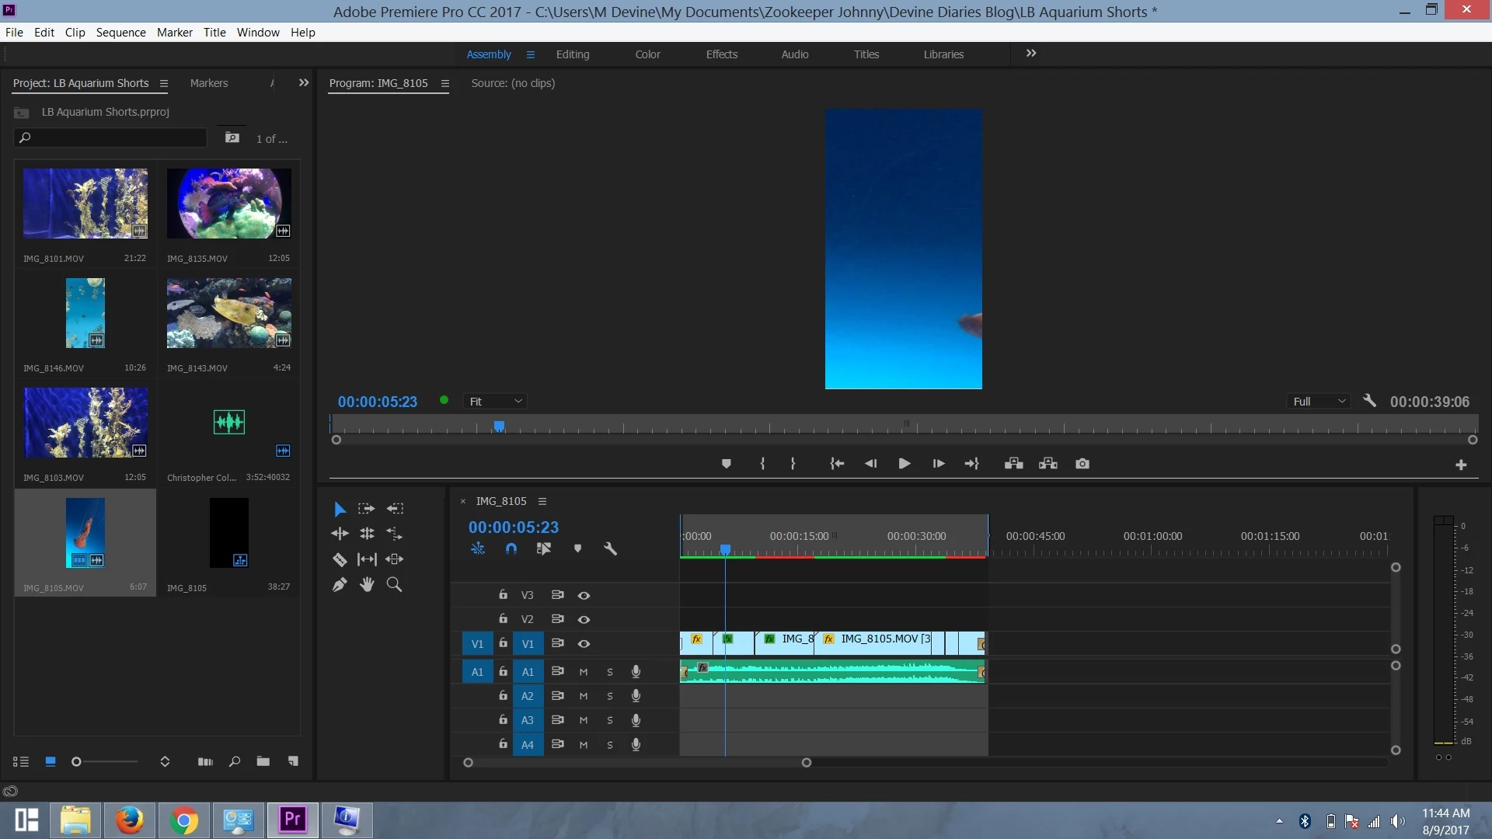The height and width of the screenshot is (839, 1492).
Task: Select the Razor tool
Action: pos(340,559)
